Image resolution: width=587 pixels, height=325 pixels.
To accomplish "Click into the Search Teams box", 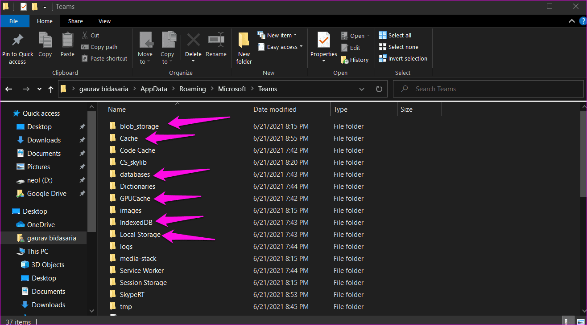I will click(488, 89).
